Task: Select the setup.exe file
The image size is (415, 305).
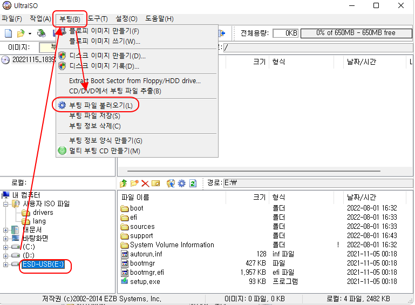Action: coord(145,282)
